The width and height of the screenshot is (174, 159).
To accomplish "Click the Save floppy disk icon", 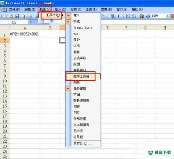I will coord(17,16).
